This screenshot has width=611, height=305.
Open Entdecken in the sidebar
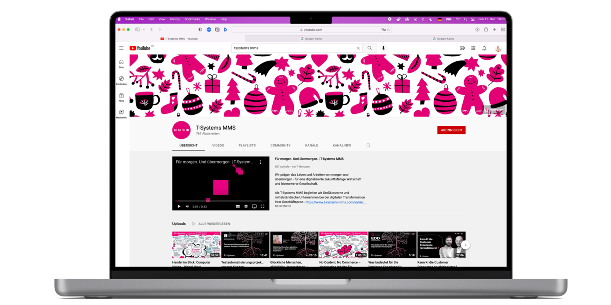pyautogui.click(x=121, y=80)
